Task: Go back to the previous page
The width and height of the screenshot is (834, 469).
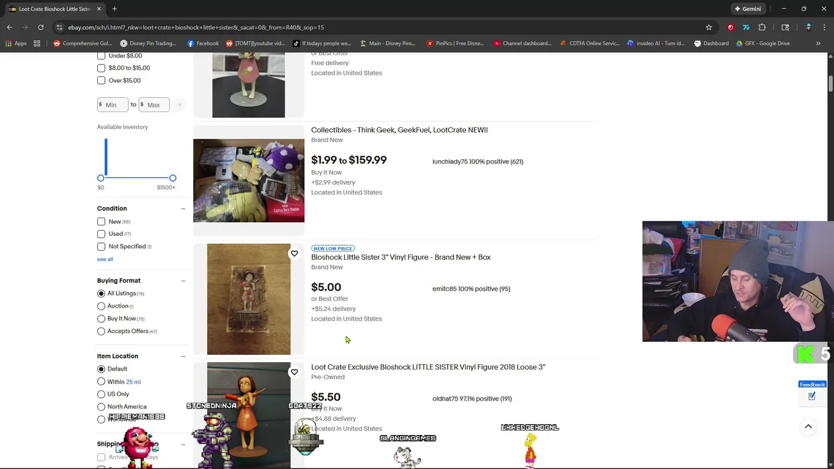Action: click(9, 27)
